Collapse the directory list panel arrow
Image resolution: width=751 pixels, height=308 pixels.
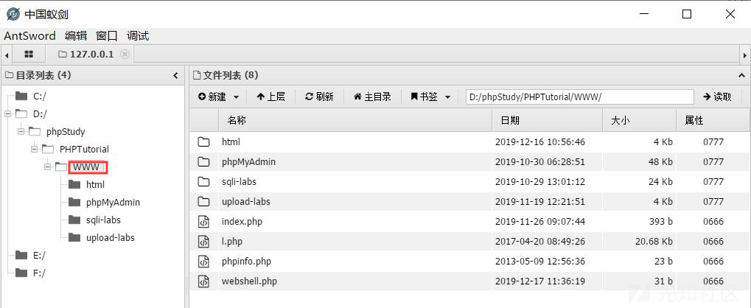click(x=175, y=75)
